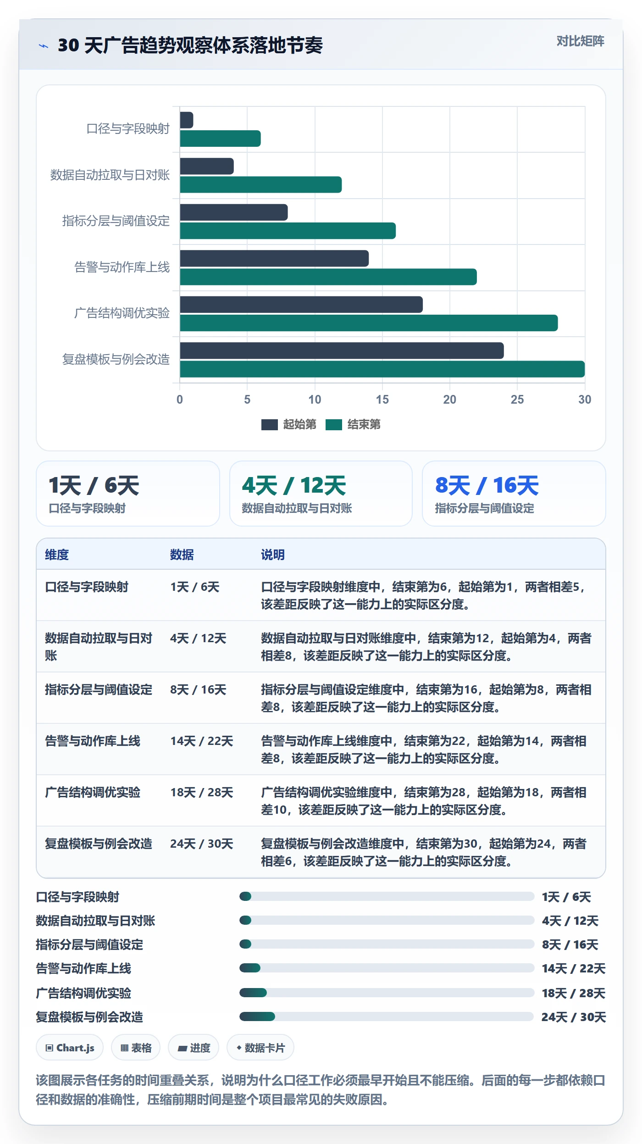
Task: Click the 口径与字段映射 progress bar
Action: pyautogui.click(x=387, y=896)
